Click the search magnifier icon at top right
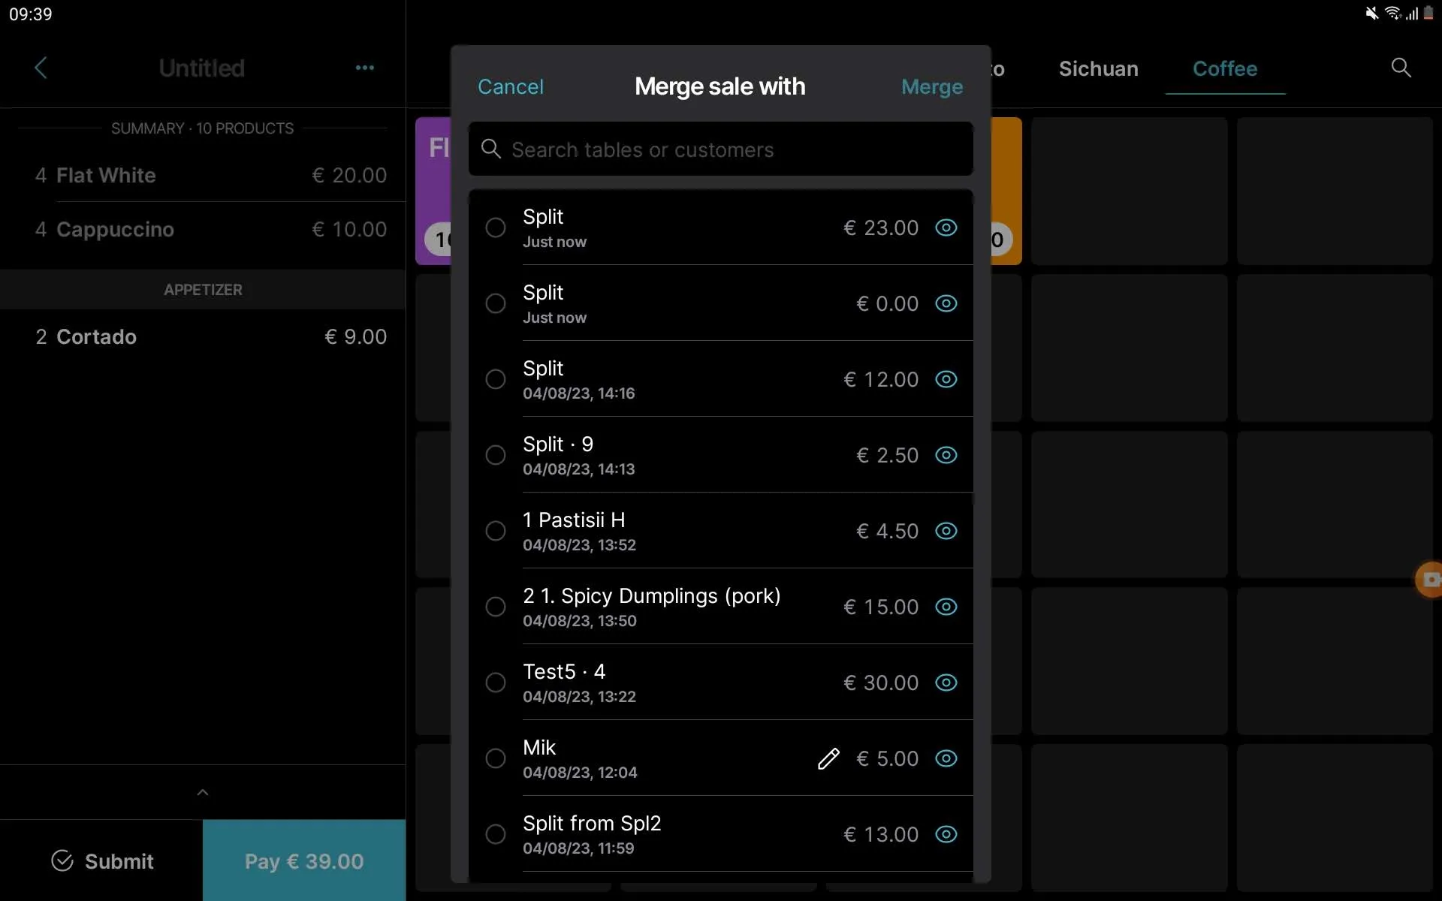Screen dimensions: 1442x901 pyautogui.click(x=1401, y=68)
